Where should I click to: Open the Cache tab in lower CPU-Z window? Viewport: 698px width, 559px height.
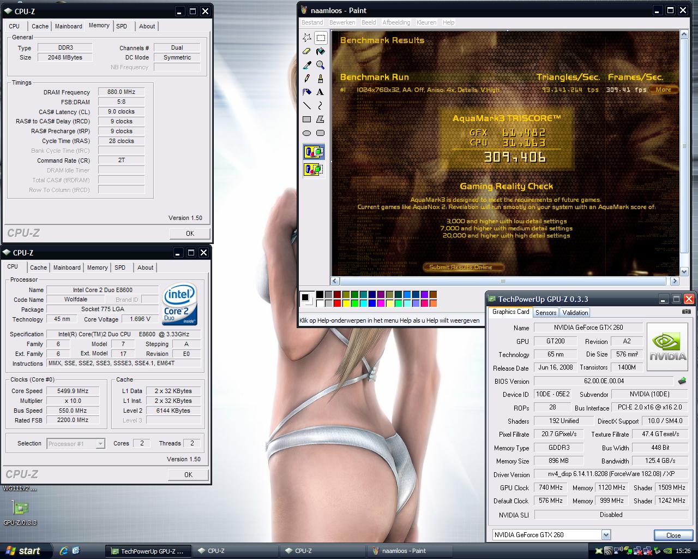click(x=38, y=267)
